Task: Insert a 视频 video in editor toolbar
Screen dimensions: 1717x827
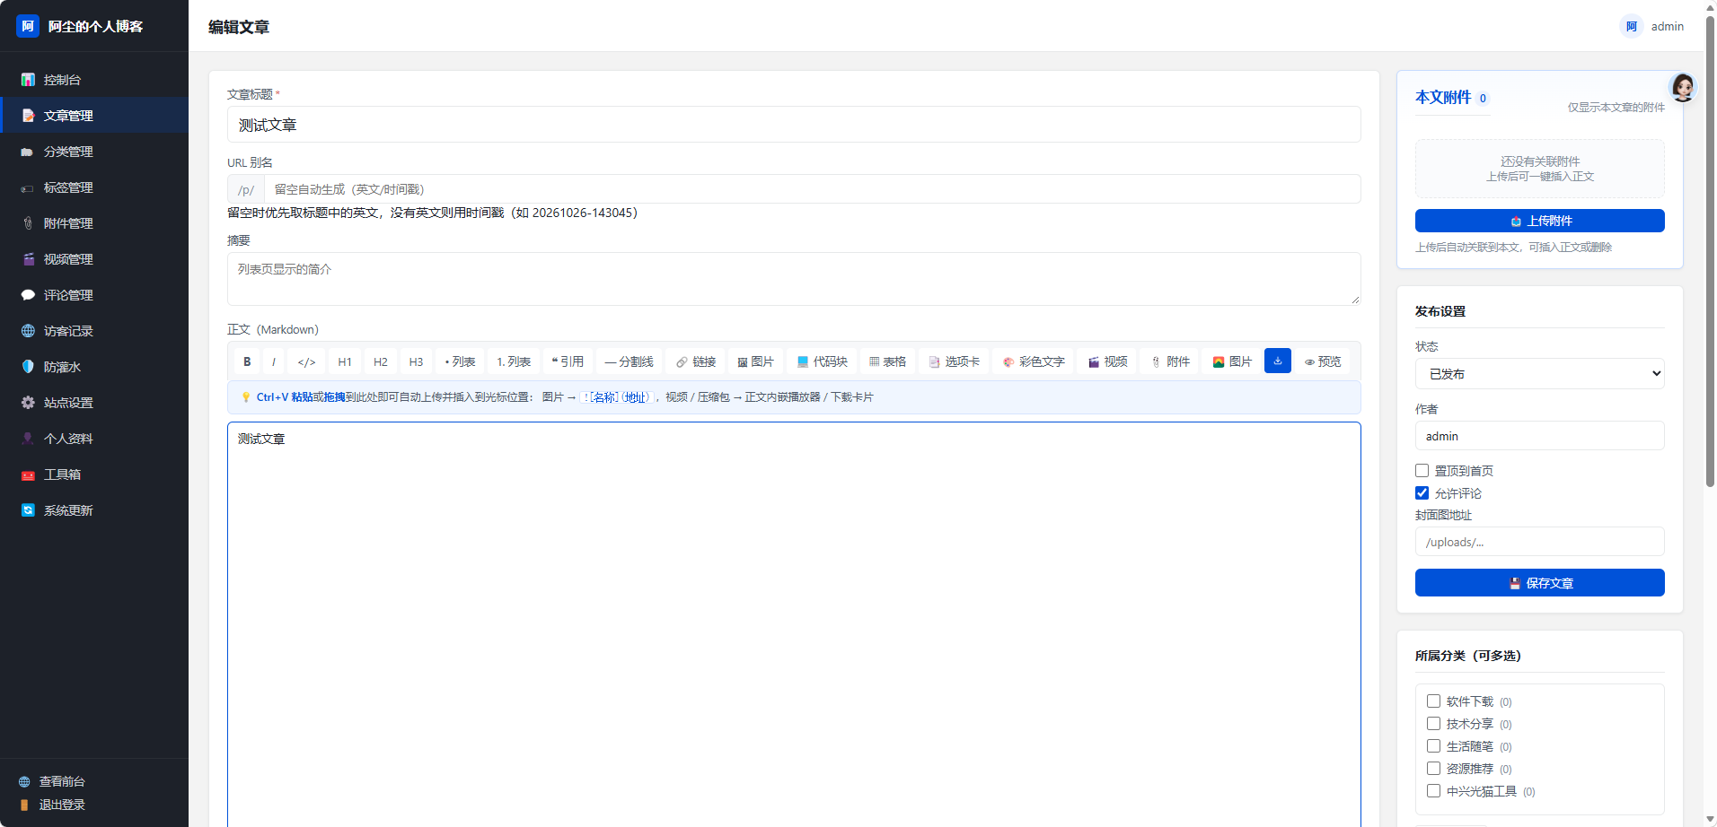Action: 1107,361
